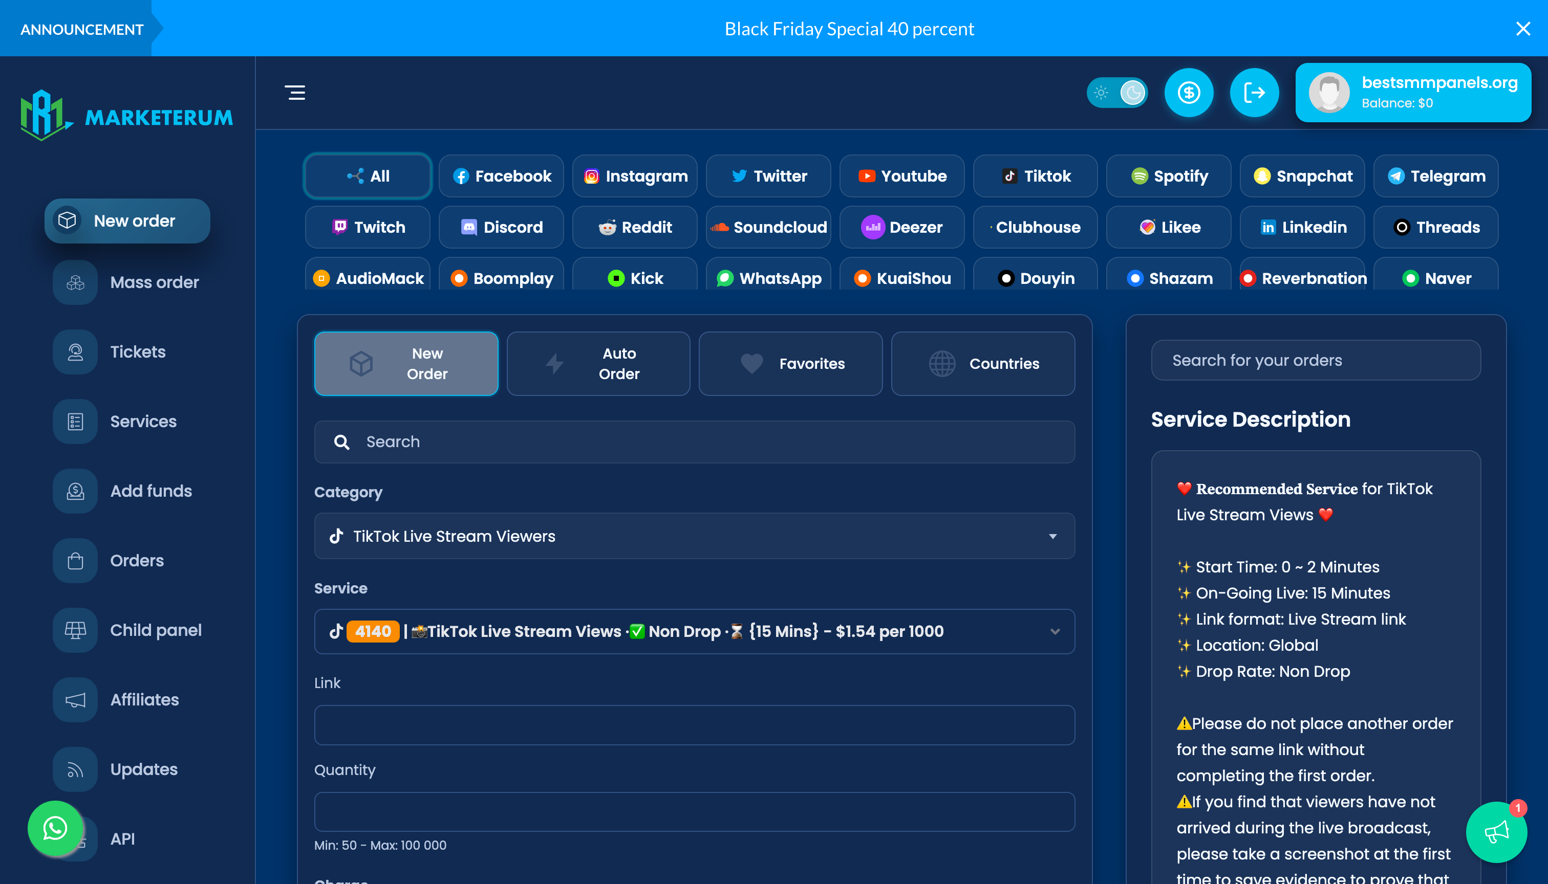Toggle the dark/light mode switch

pyautogui.click(x=1116, y=92)
